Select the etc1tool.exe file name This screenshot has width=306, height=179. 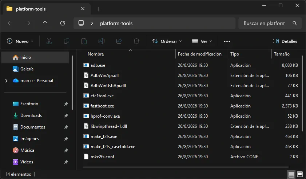pos(102,96)
